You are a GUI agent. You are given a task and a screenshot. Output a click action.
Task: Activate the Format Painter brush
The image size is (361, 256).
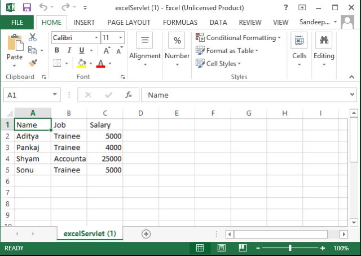click(x=33, y=63)
